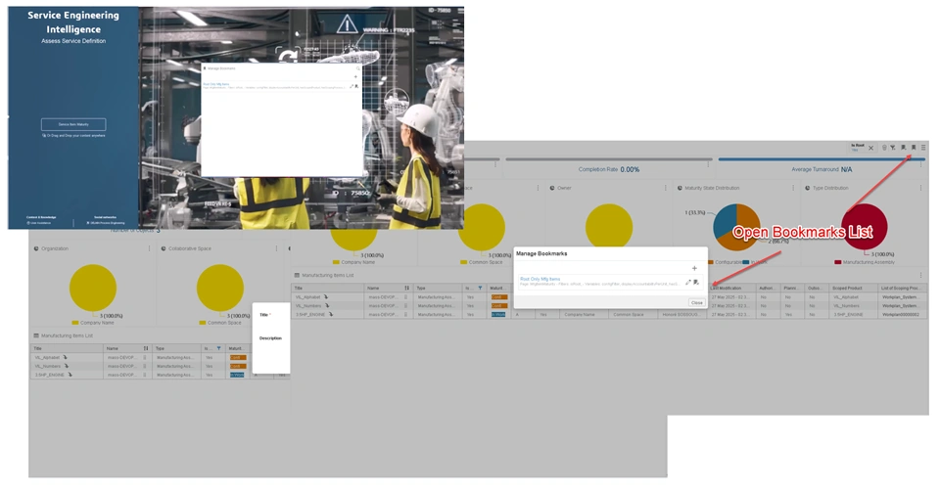Click bookmark icon in top-right dashboard toolbar
This screenshot has width=940, height=492.
tap(913, 148)
